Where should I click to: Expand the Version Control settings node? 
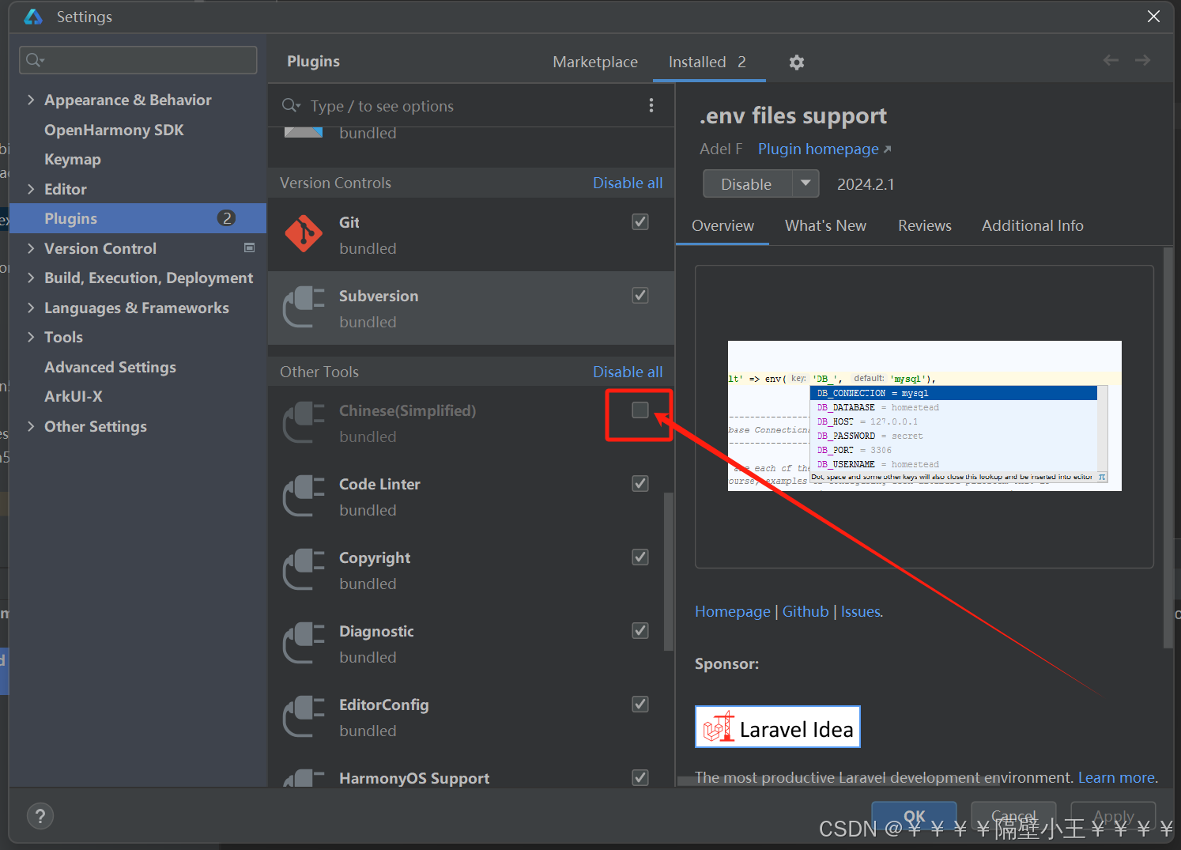pyautogui.click(x=31, y=248)
